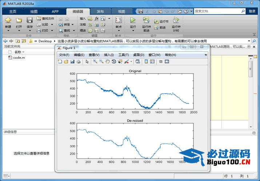
Task: Click the back navigation arrow
Action: pos(5,41)
